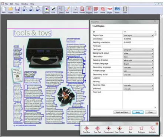Viewport: 164px width, 137px height.
Task: Select the record player image on the page
Action: point(45,53)
